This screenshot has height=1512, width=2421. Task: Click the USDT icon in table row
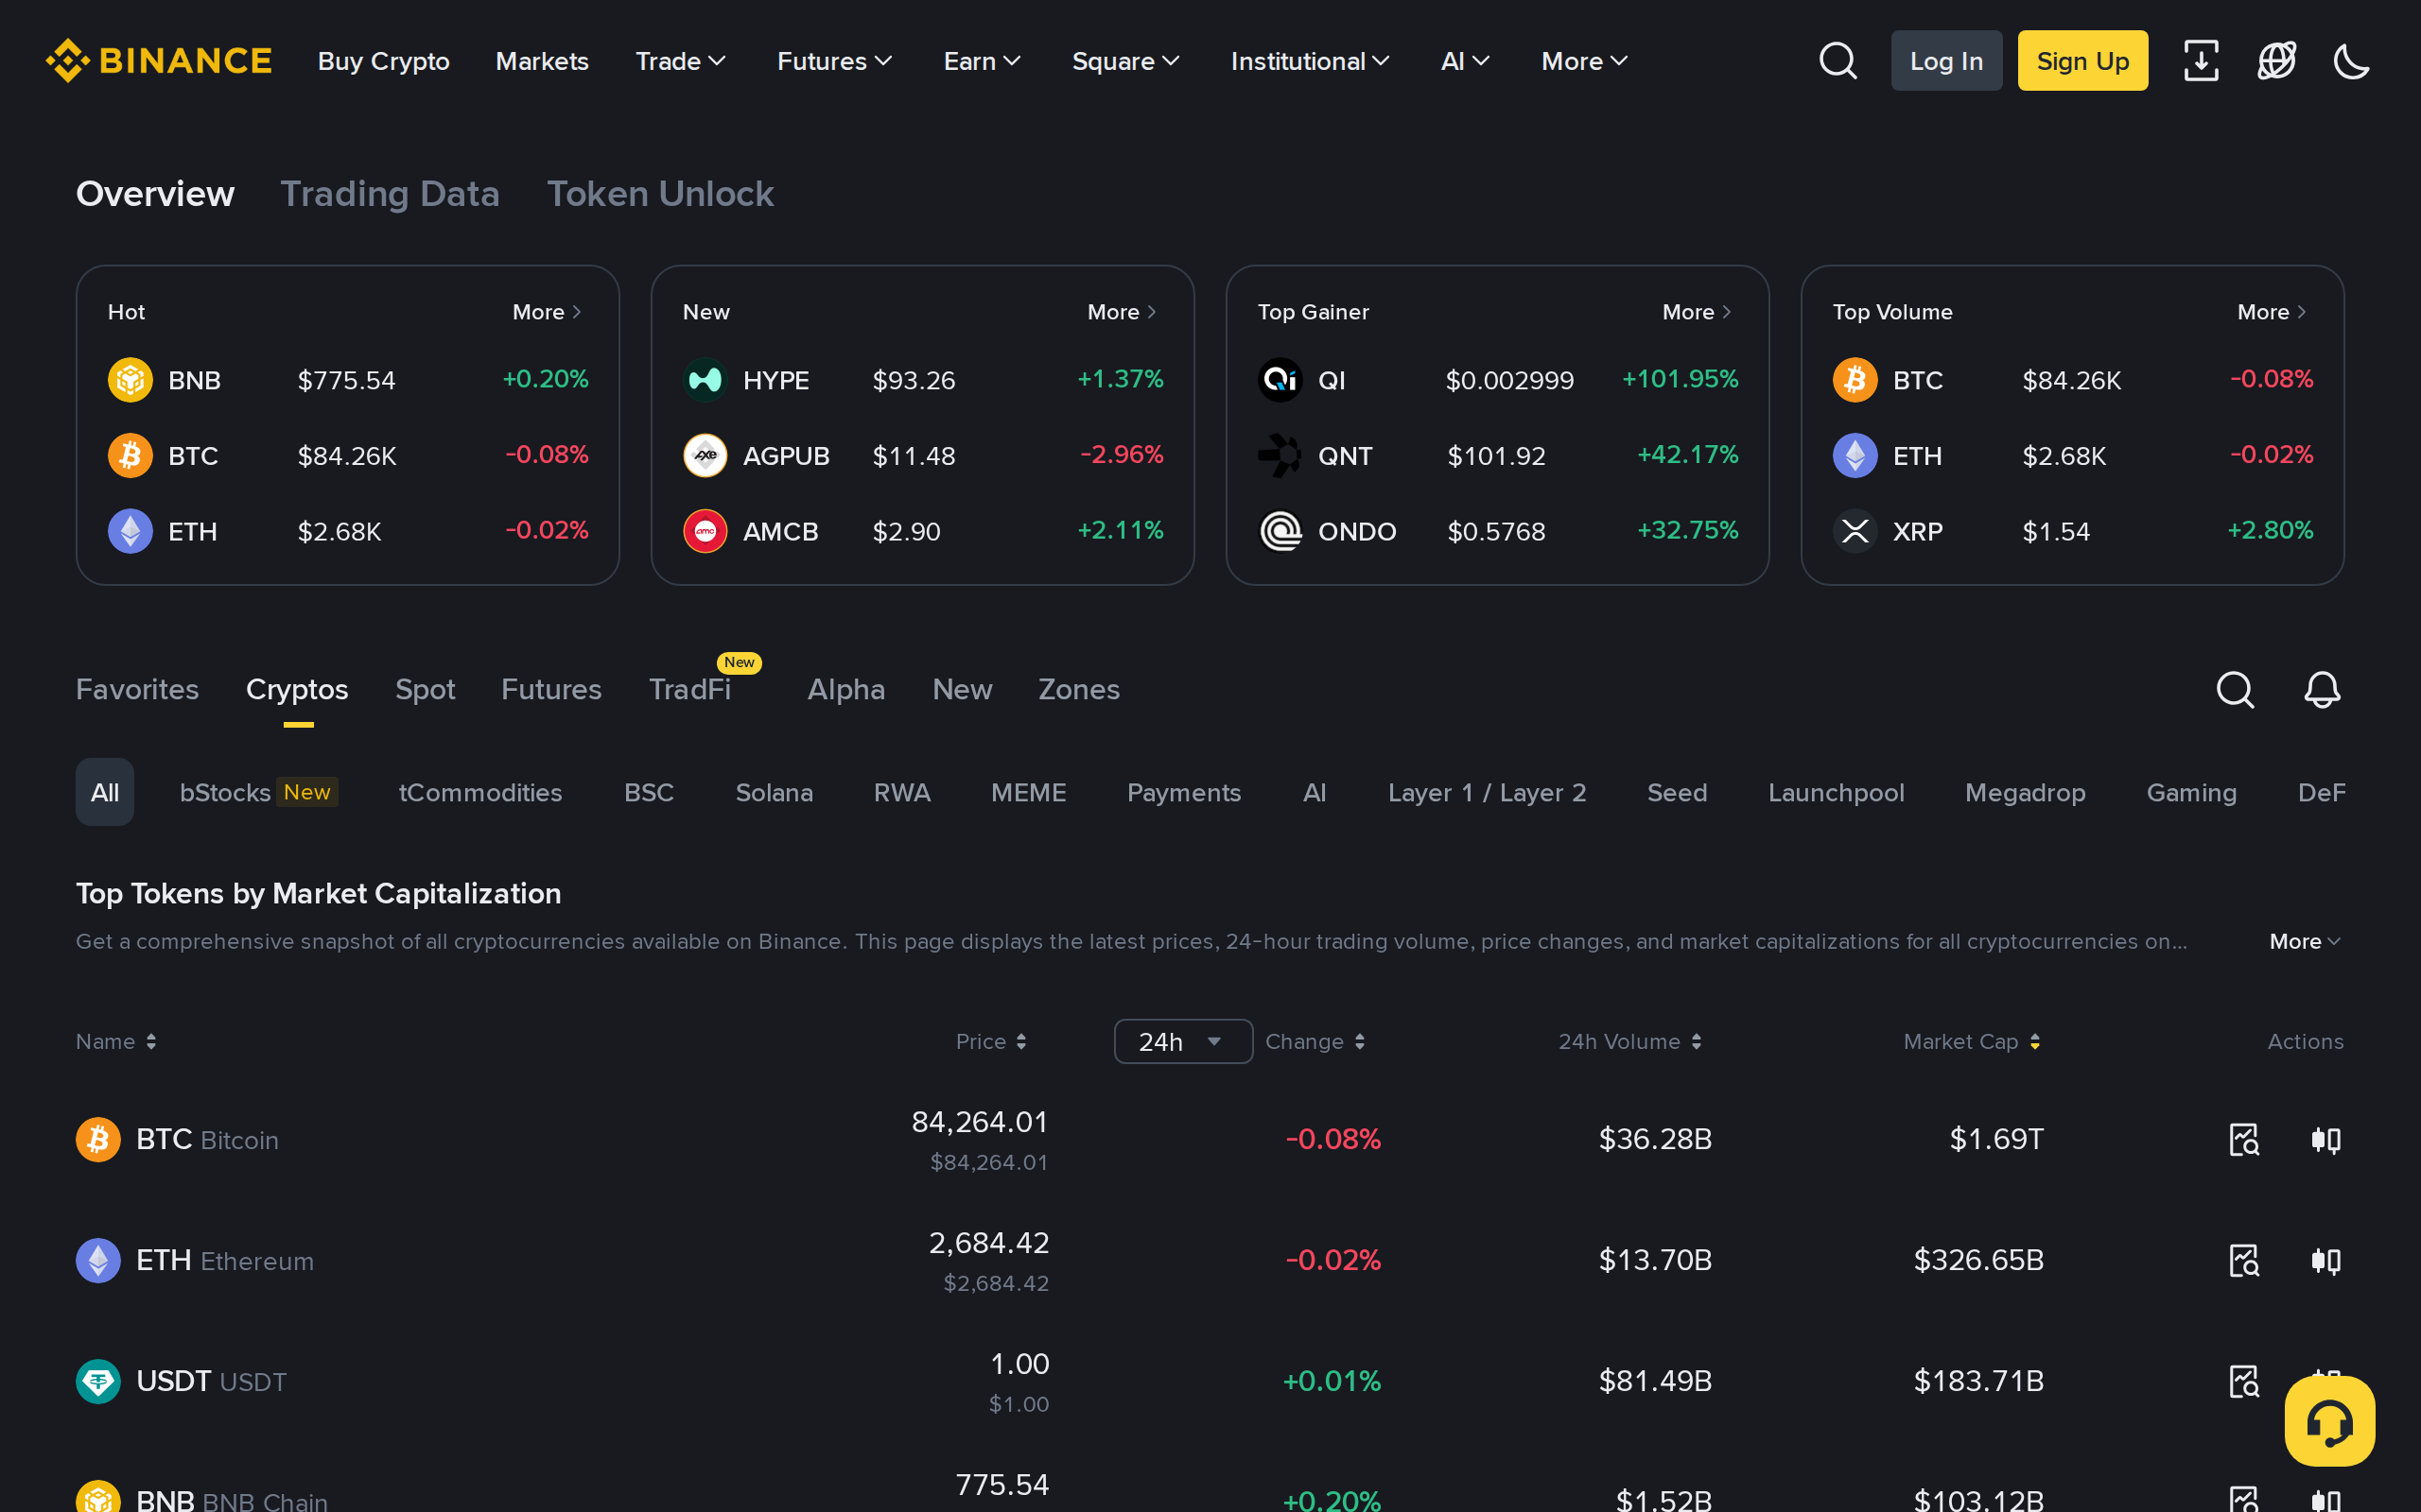(x=98, y=1381)
